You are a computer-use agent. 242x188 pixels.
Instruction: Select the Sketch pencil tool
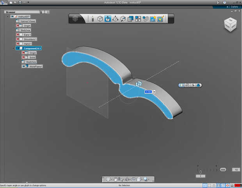pyautogui.click(x=93, y=19)
